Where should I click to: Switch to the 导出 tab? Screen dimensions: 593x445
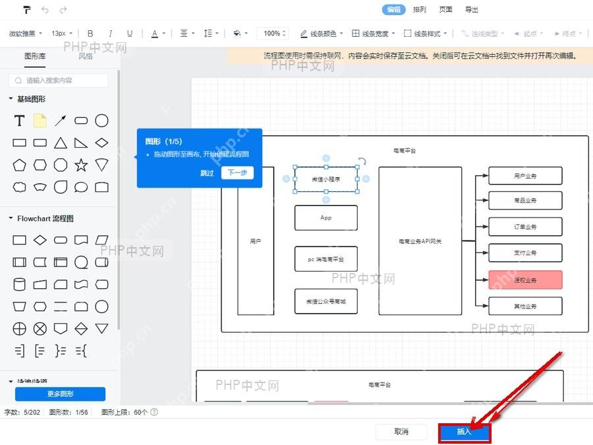pos(471,9)
